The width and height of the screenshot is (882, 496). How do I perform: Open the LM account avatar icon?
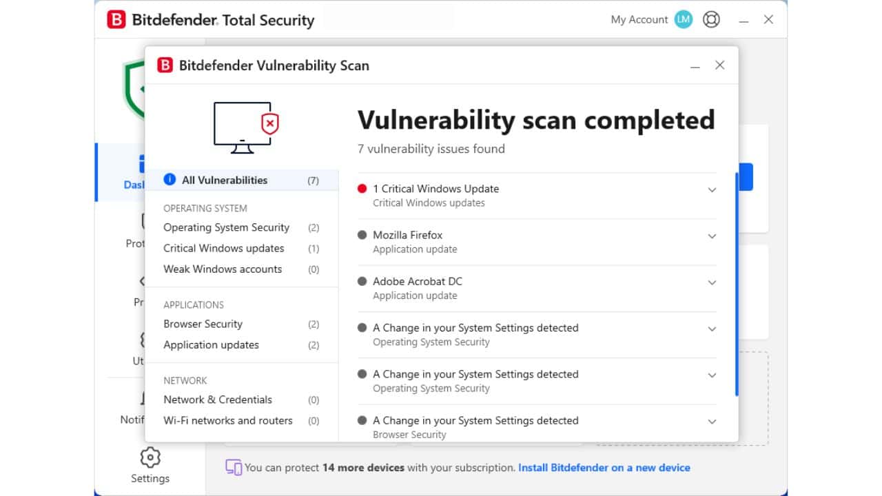682,19
